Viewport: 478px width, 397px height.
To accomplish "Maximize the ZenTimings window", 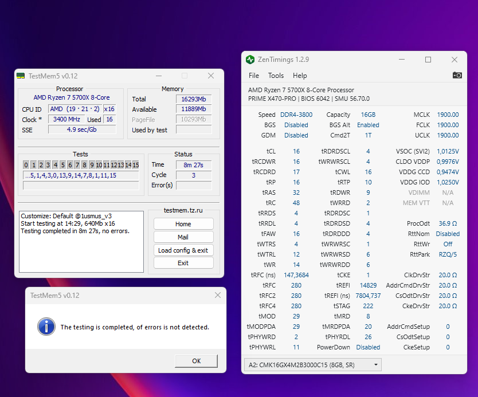I will (428, 60).
